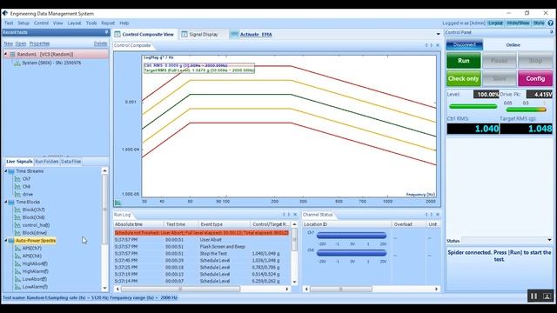The height and width of the screenshot is (313, 557).
Task: Open the Help menu
Action: click(124, 23)
